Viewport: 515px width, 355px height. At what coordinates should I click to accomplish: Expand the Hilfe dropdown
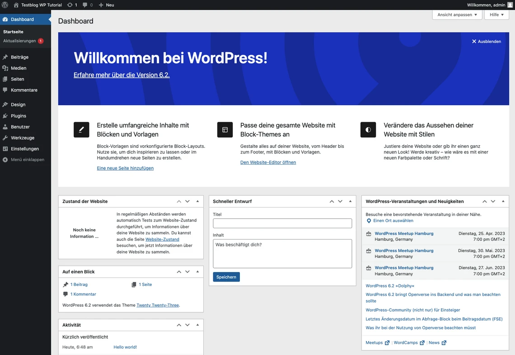[x=496, y=14]
